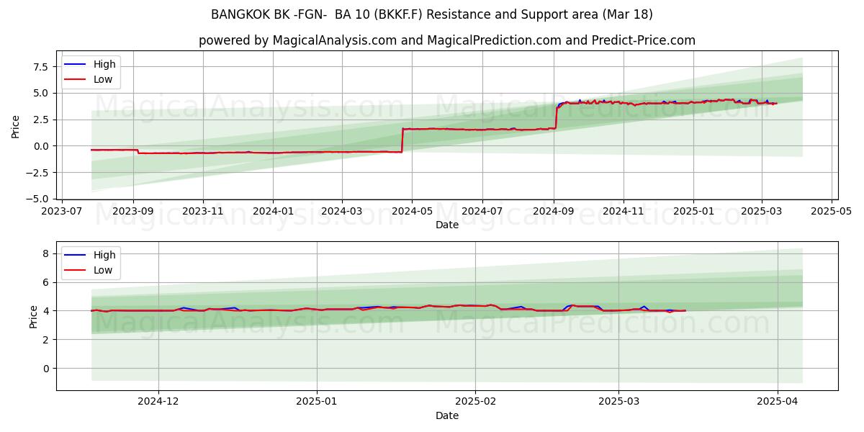864x432 pixels.
Task: Select the '2024-05' tick label
Action: click(x=411, y=212)
